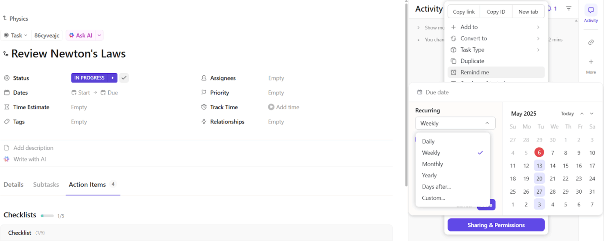Click the Sharing & Permissions button
This screenshot has width=604, height=241.
pos(496,225)
